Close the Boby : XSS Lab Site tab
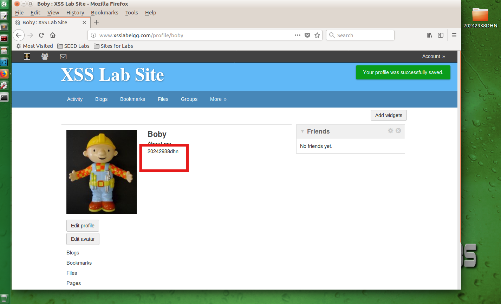This screenshot has height=304, width=501. [x=84, y=22]
